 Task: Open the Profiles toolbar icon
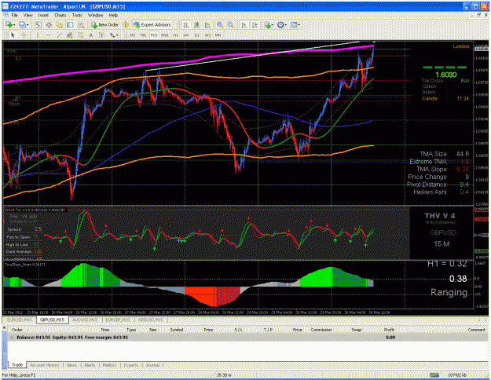pos(22,24)
